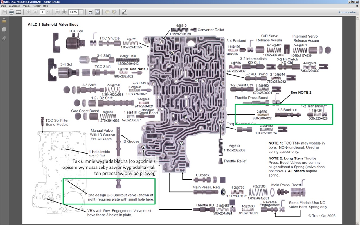Screen dimensions: 360x225
Task: Go to next page arrow
Action: (35, 12)
